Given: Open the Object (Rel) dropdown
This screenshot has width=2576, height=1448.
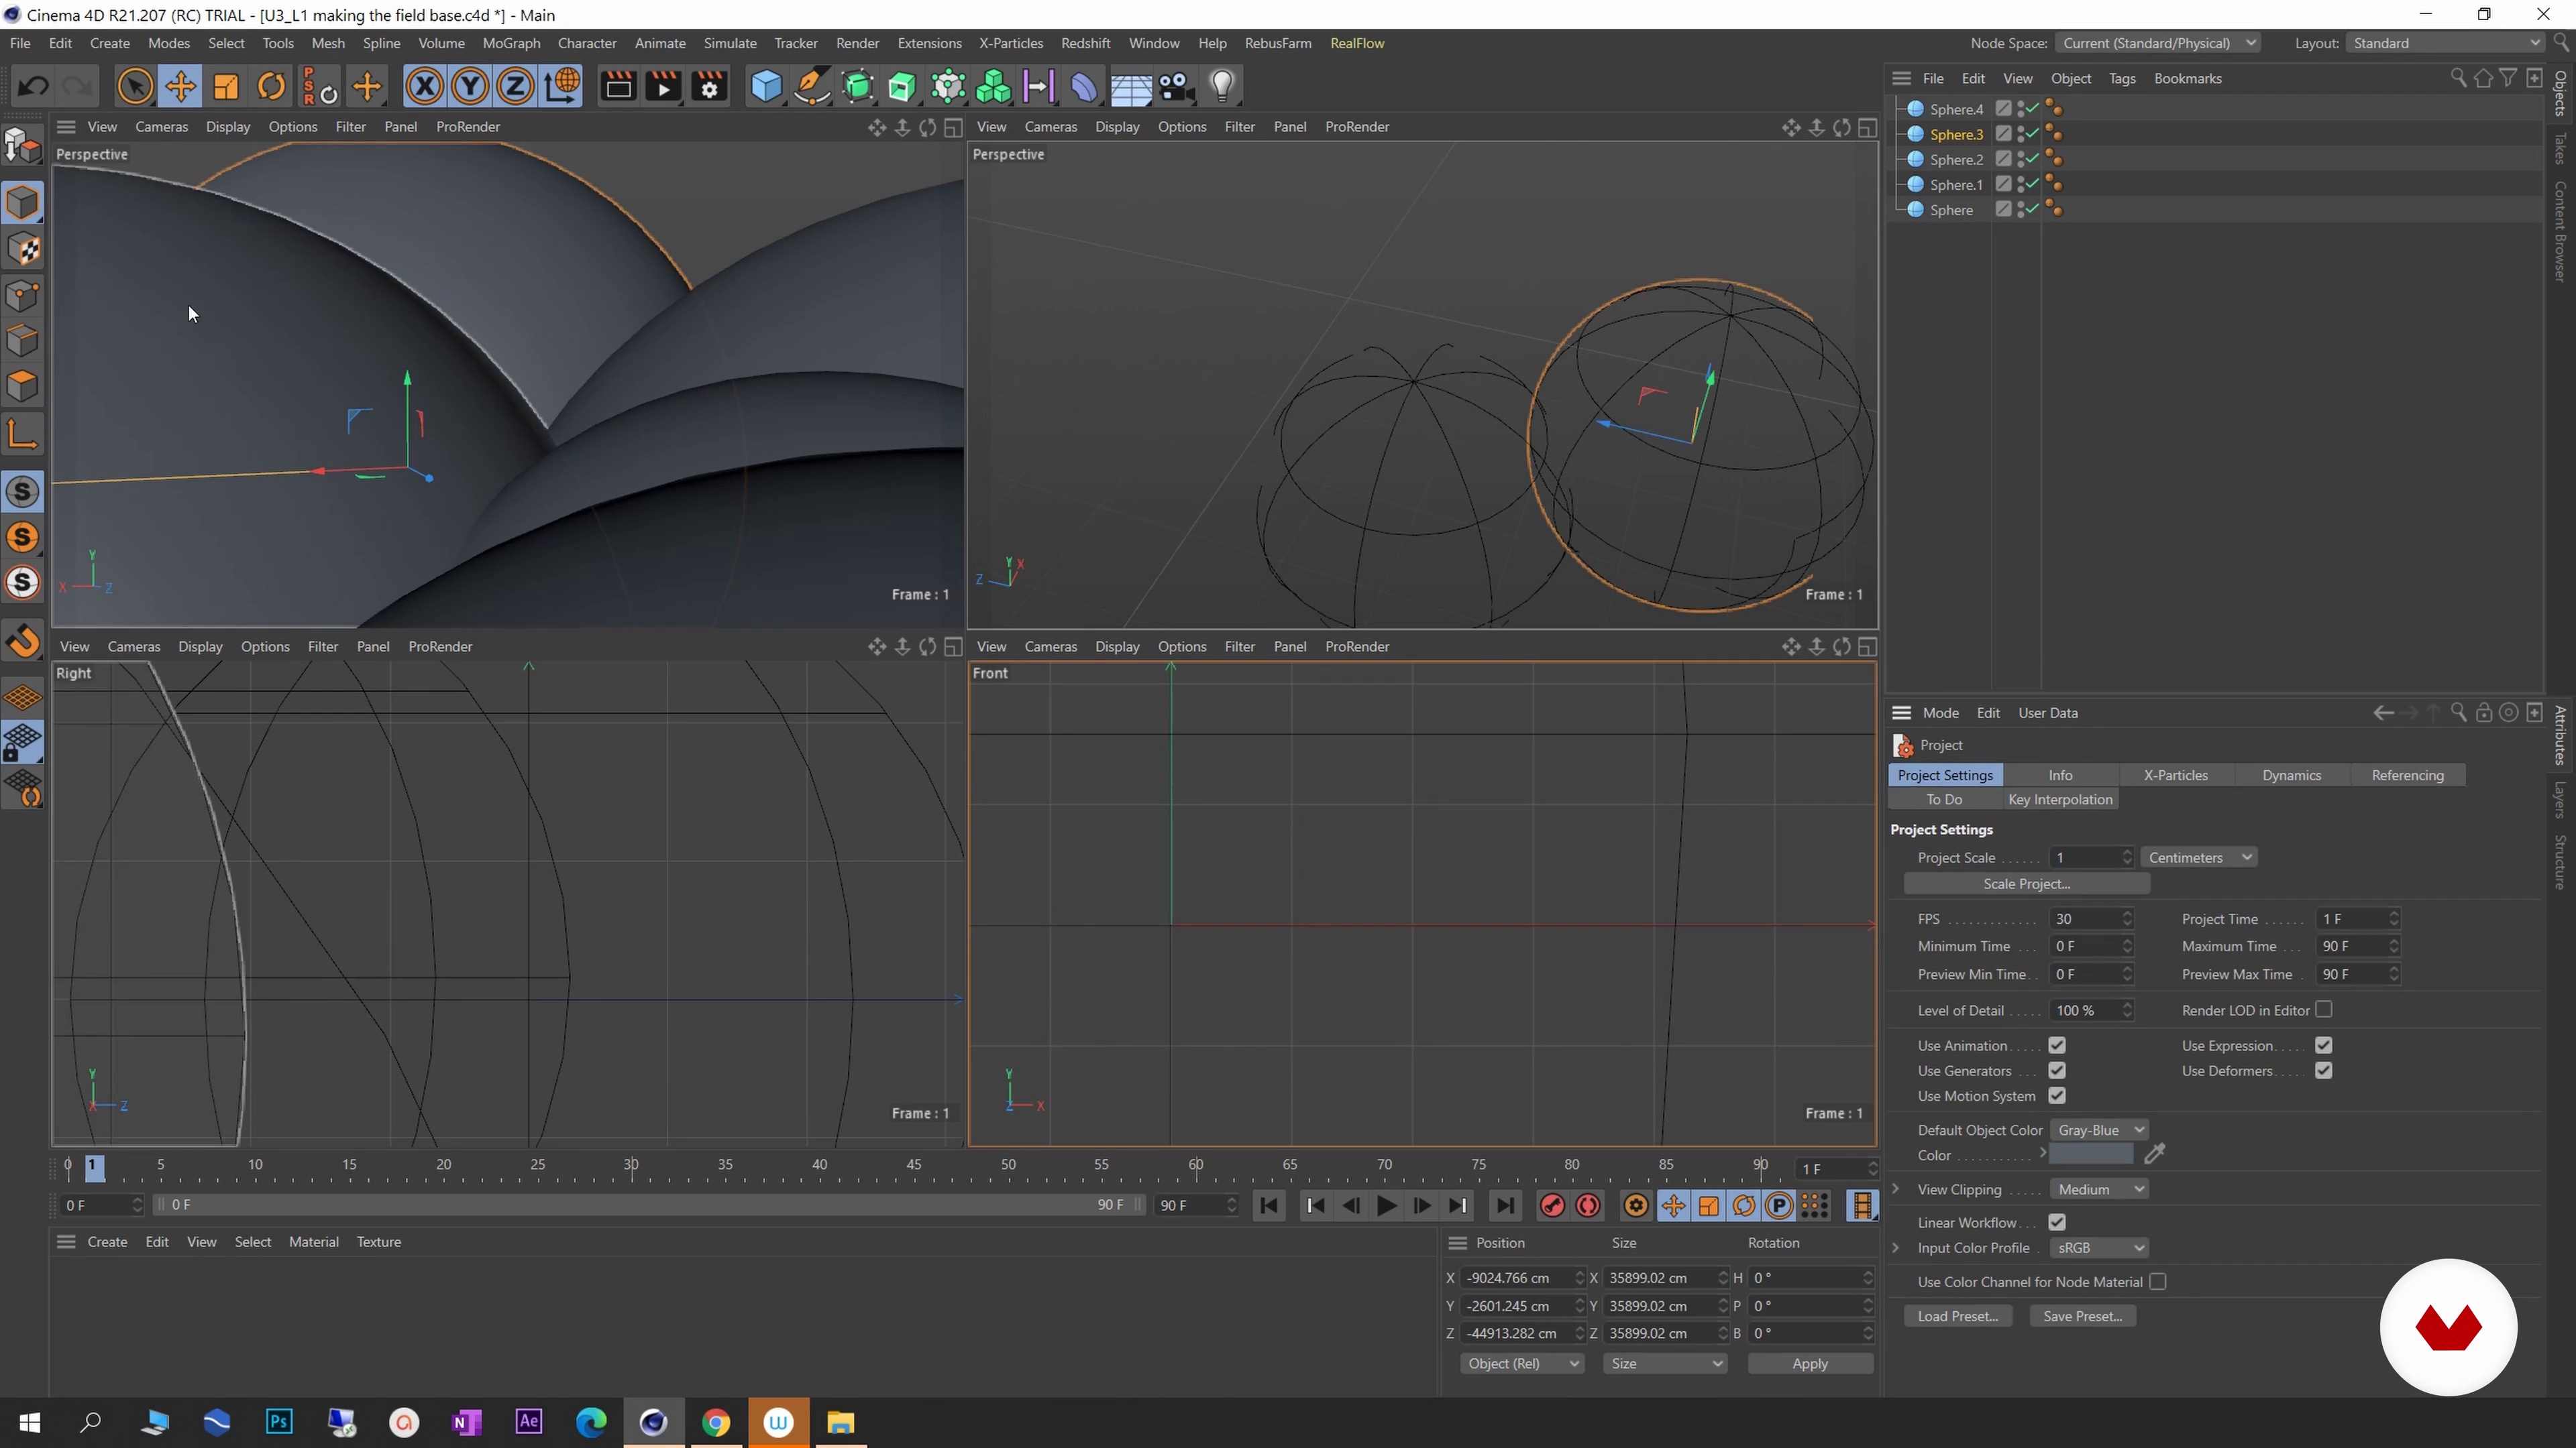Looking at the screenshot, I should click(1521, 1364).
